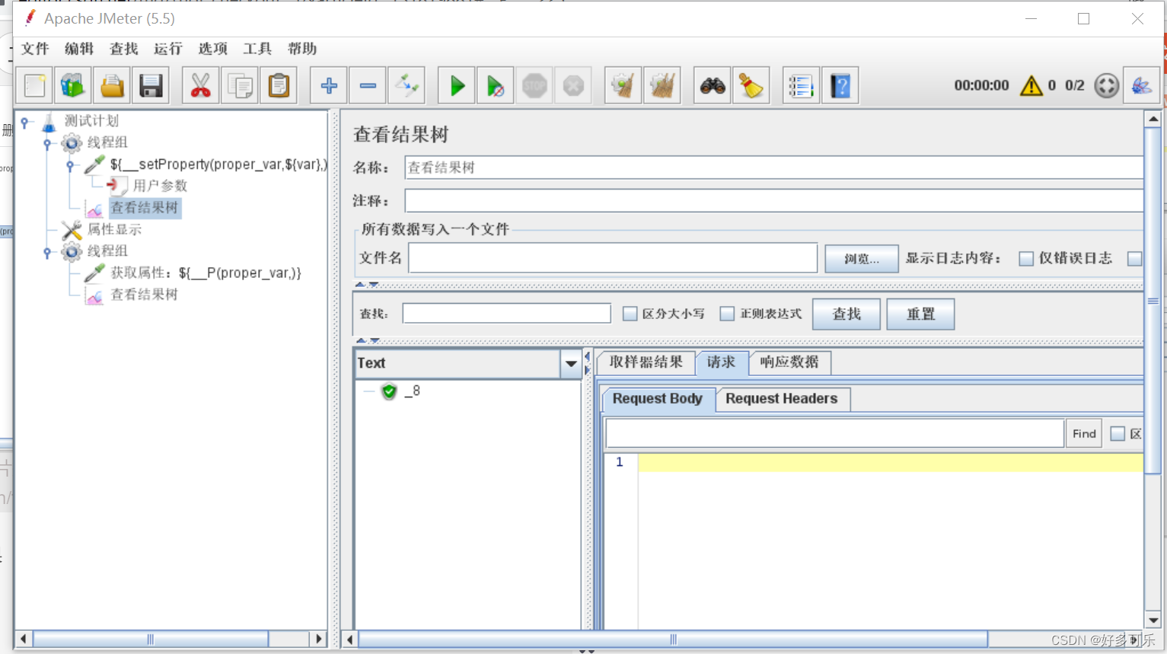The image size is (1167, 654).
Task: Open the 查找 menu
Action: coord(124,49)
